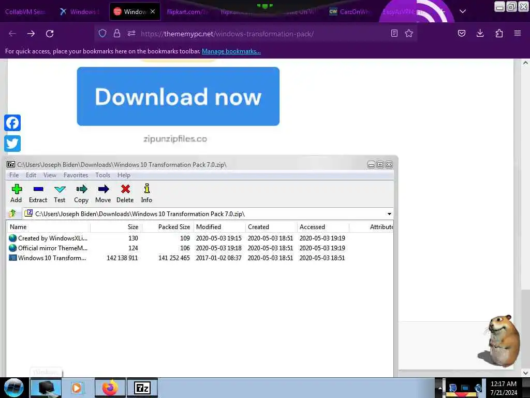Open the Firefox taskbar icon
The image size is (530, 398).
click(110, 388)
